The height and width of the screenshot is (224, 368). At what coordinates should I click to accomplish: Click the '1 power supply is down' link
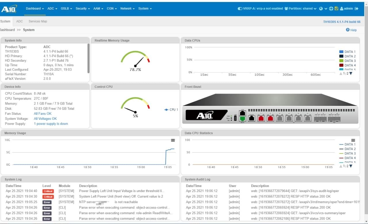[x=51, y=124]
